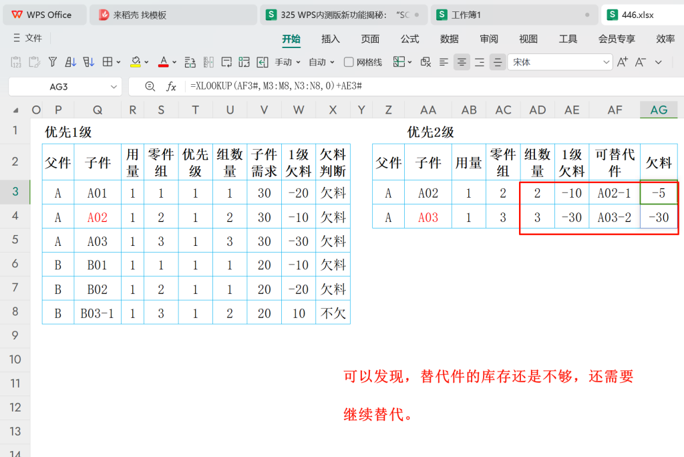Switch to the 公式 ribbon tab
This screenshot has width=684, height=457.
coord(409,39)
